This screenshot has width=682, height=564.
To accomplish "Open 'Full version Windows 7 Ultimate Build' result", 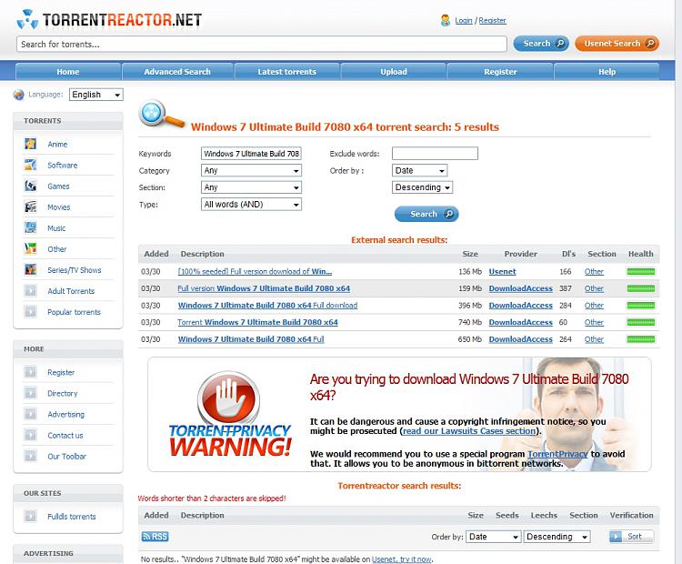I will pos(264,288).
